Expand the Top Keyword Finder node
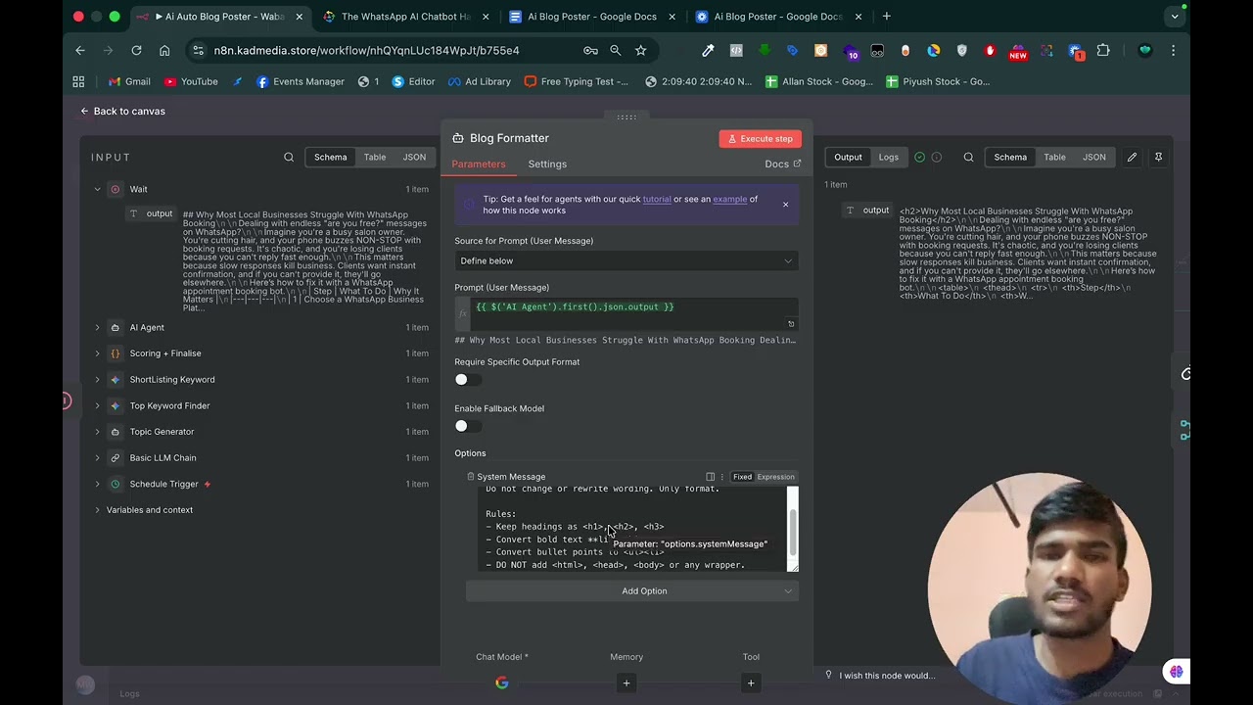 pyautogui.click(x=97, y=405)
